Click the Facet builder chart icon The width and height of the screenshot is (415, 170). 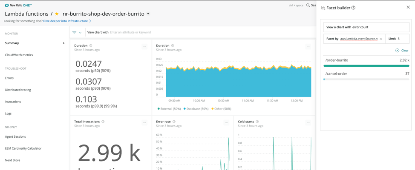point(323,8)
